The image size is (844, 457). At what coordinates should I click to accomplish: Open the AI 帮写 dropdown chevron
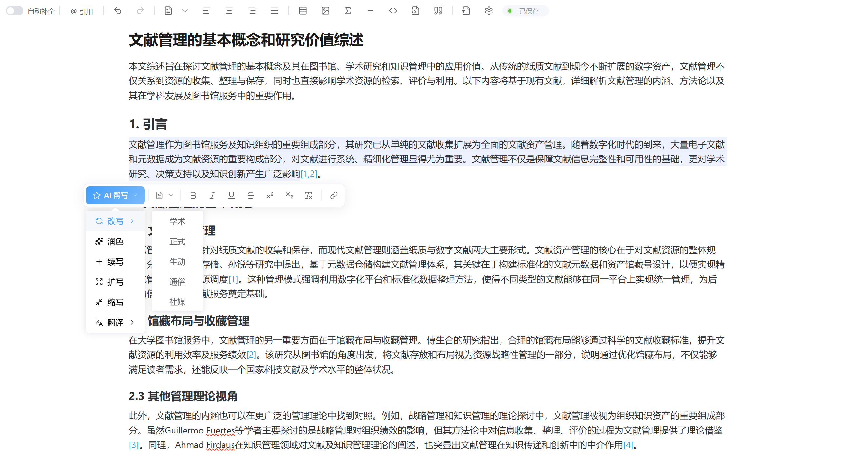click(135, 195)
